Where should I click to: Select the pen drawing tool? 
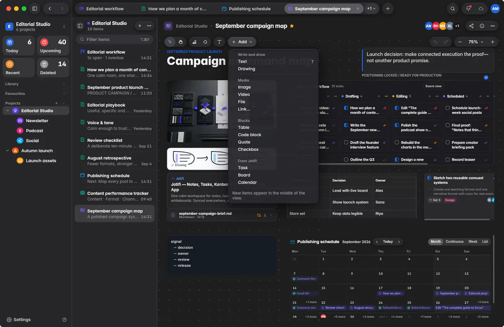[195, 42]
